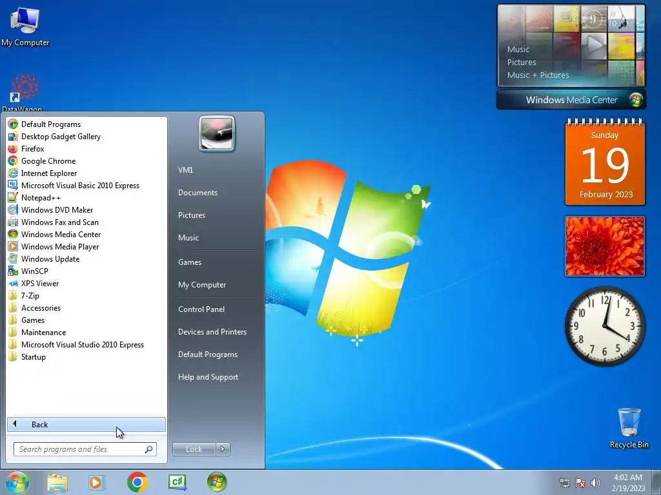Expand the Maintenance folder
Screen dimensions: 661x495
43,332
